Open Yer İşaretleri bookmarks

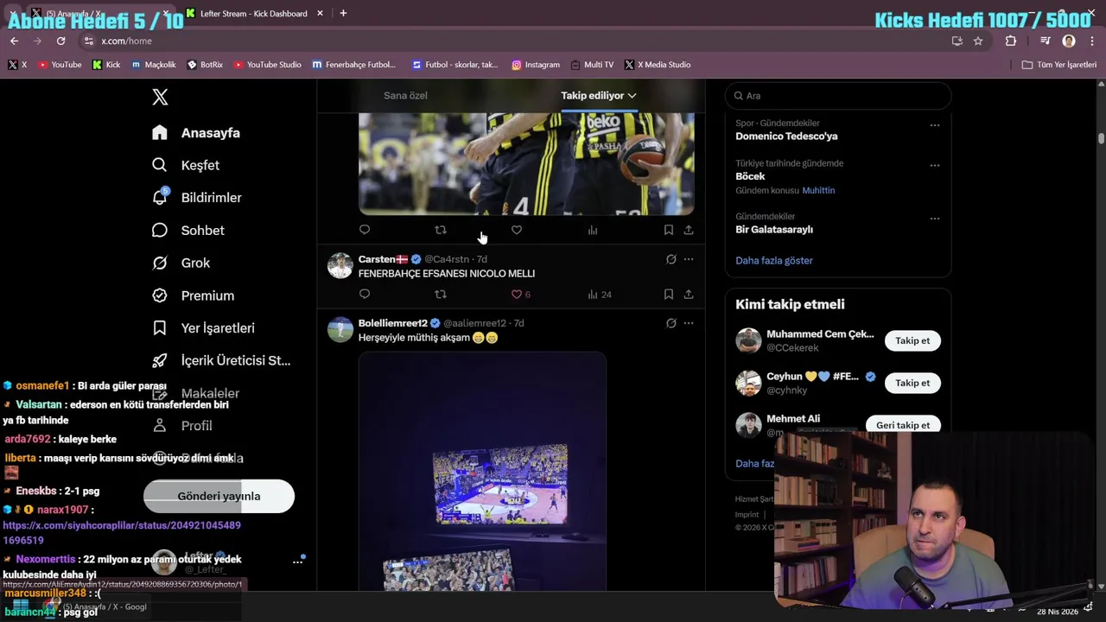tap(203, 328)
